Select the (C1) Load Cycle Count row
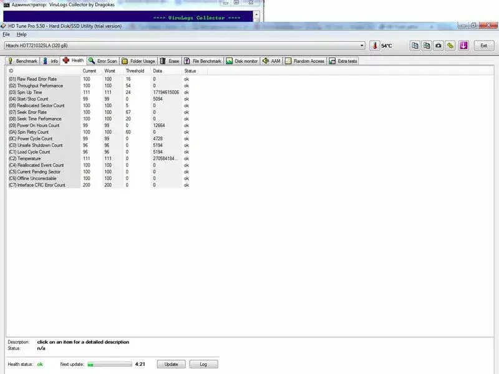The image size is (499, 374). (99, 152)
